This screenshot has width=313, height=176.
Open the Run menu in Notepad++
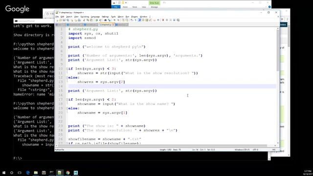pyautogui.click(x=127, y=17)
